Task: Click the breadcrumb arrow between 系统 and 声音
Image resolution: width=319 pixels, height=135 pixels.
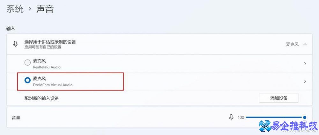Action: [x=30, y=9]
